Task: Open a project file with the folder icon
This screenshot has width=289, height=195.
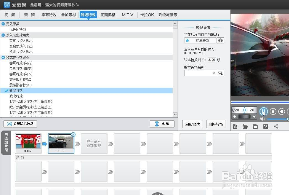Action: 245,126
